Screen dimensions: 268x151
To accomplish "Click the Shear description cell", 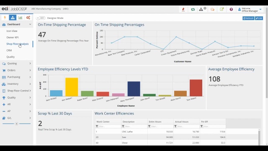I will pyautogui.click(x=134, y=143).
